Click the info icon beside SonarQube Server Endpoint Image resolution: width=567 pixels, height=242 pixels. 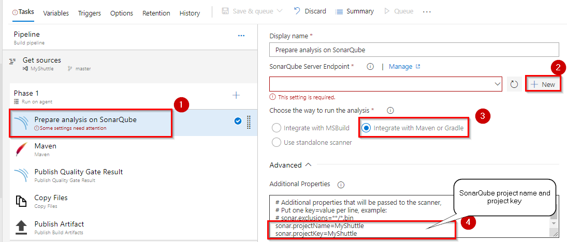(x=370, y=67)
